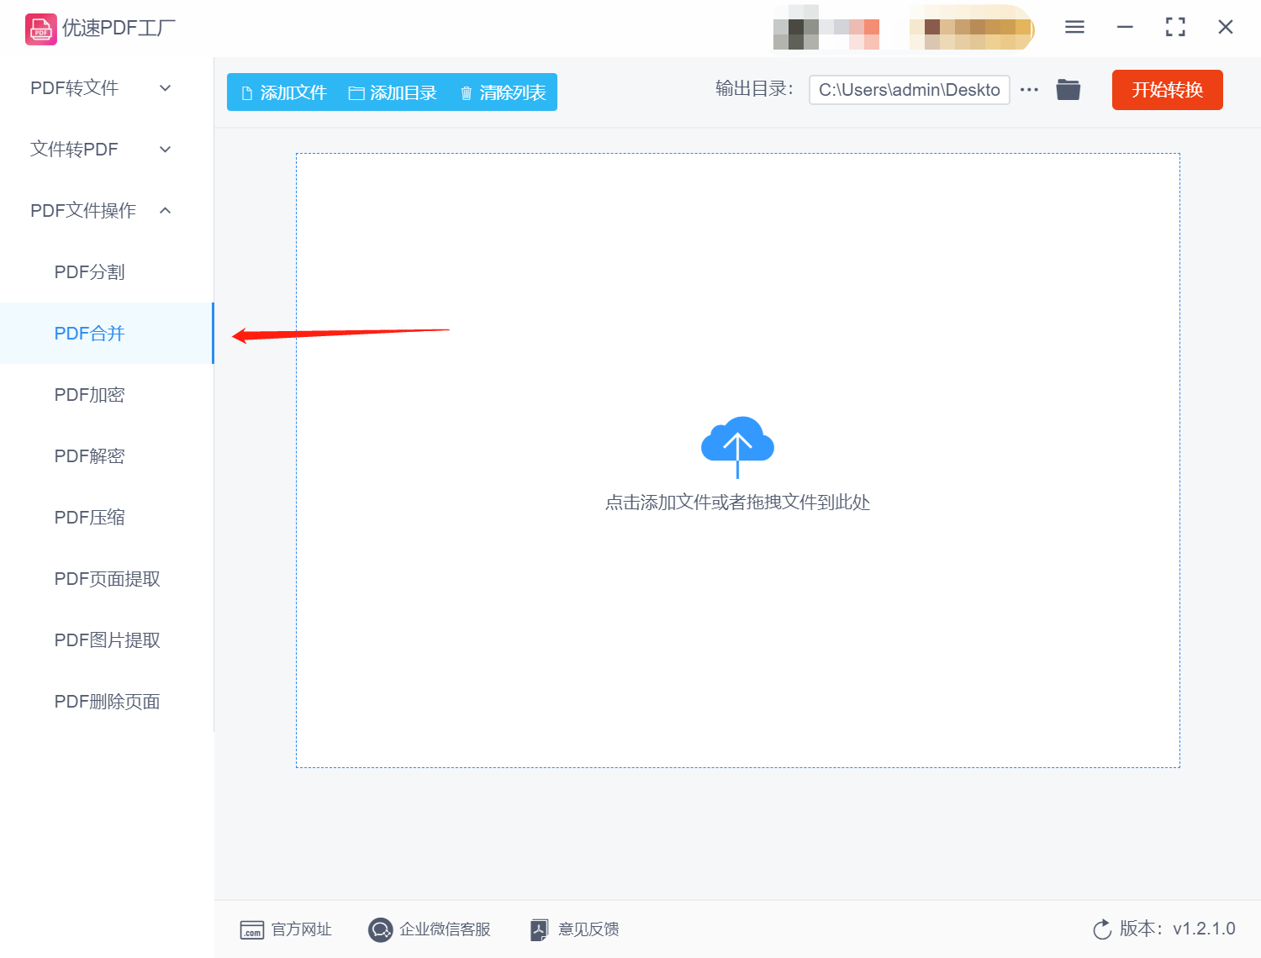Select PDF合并 in the sidebar

click(x=107, y=334)
